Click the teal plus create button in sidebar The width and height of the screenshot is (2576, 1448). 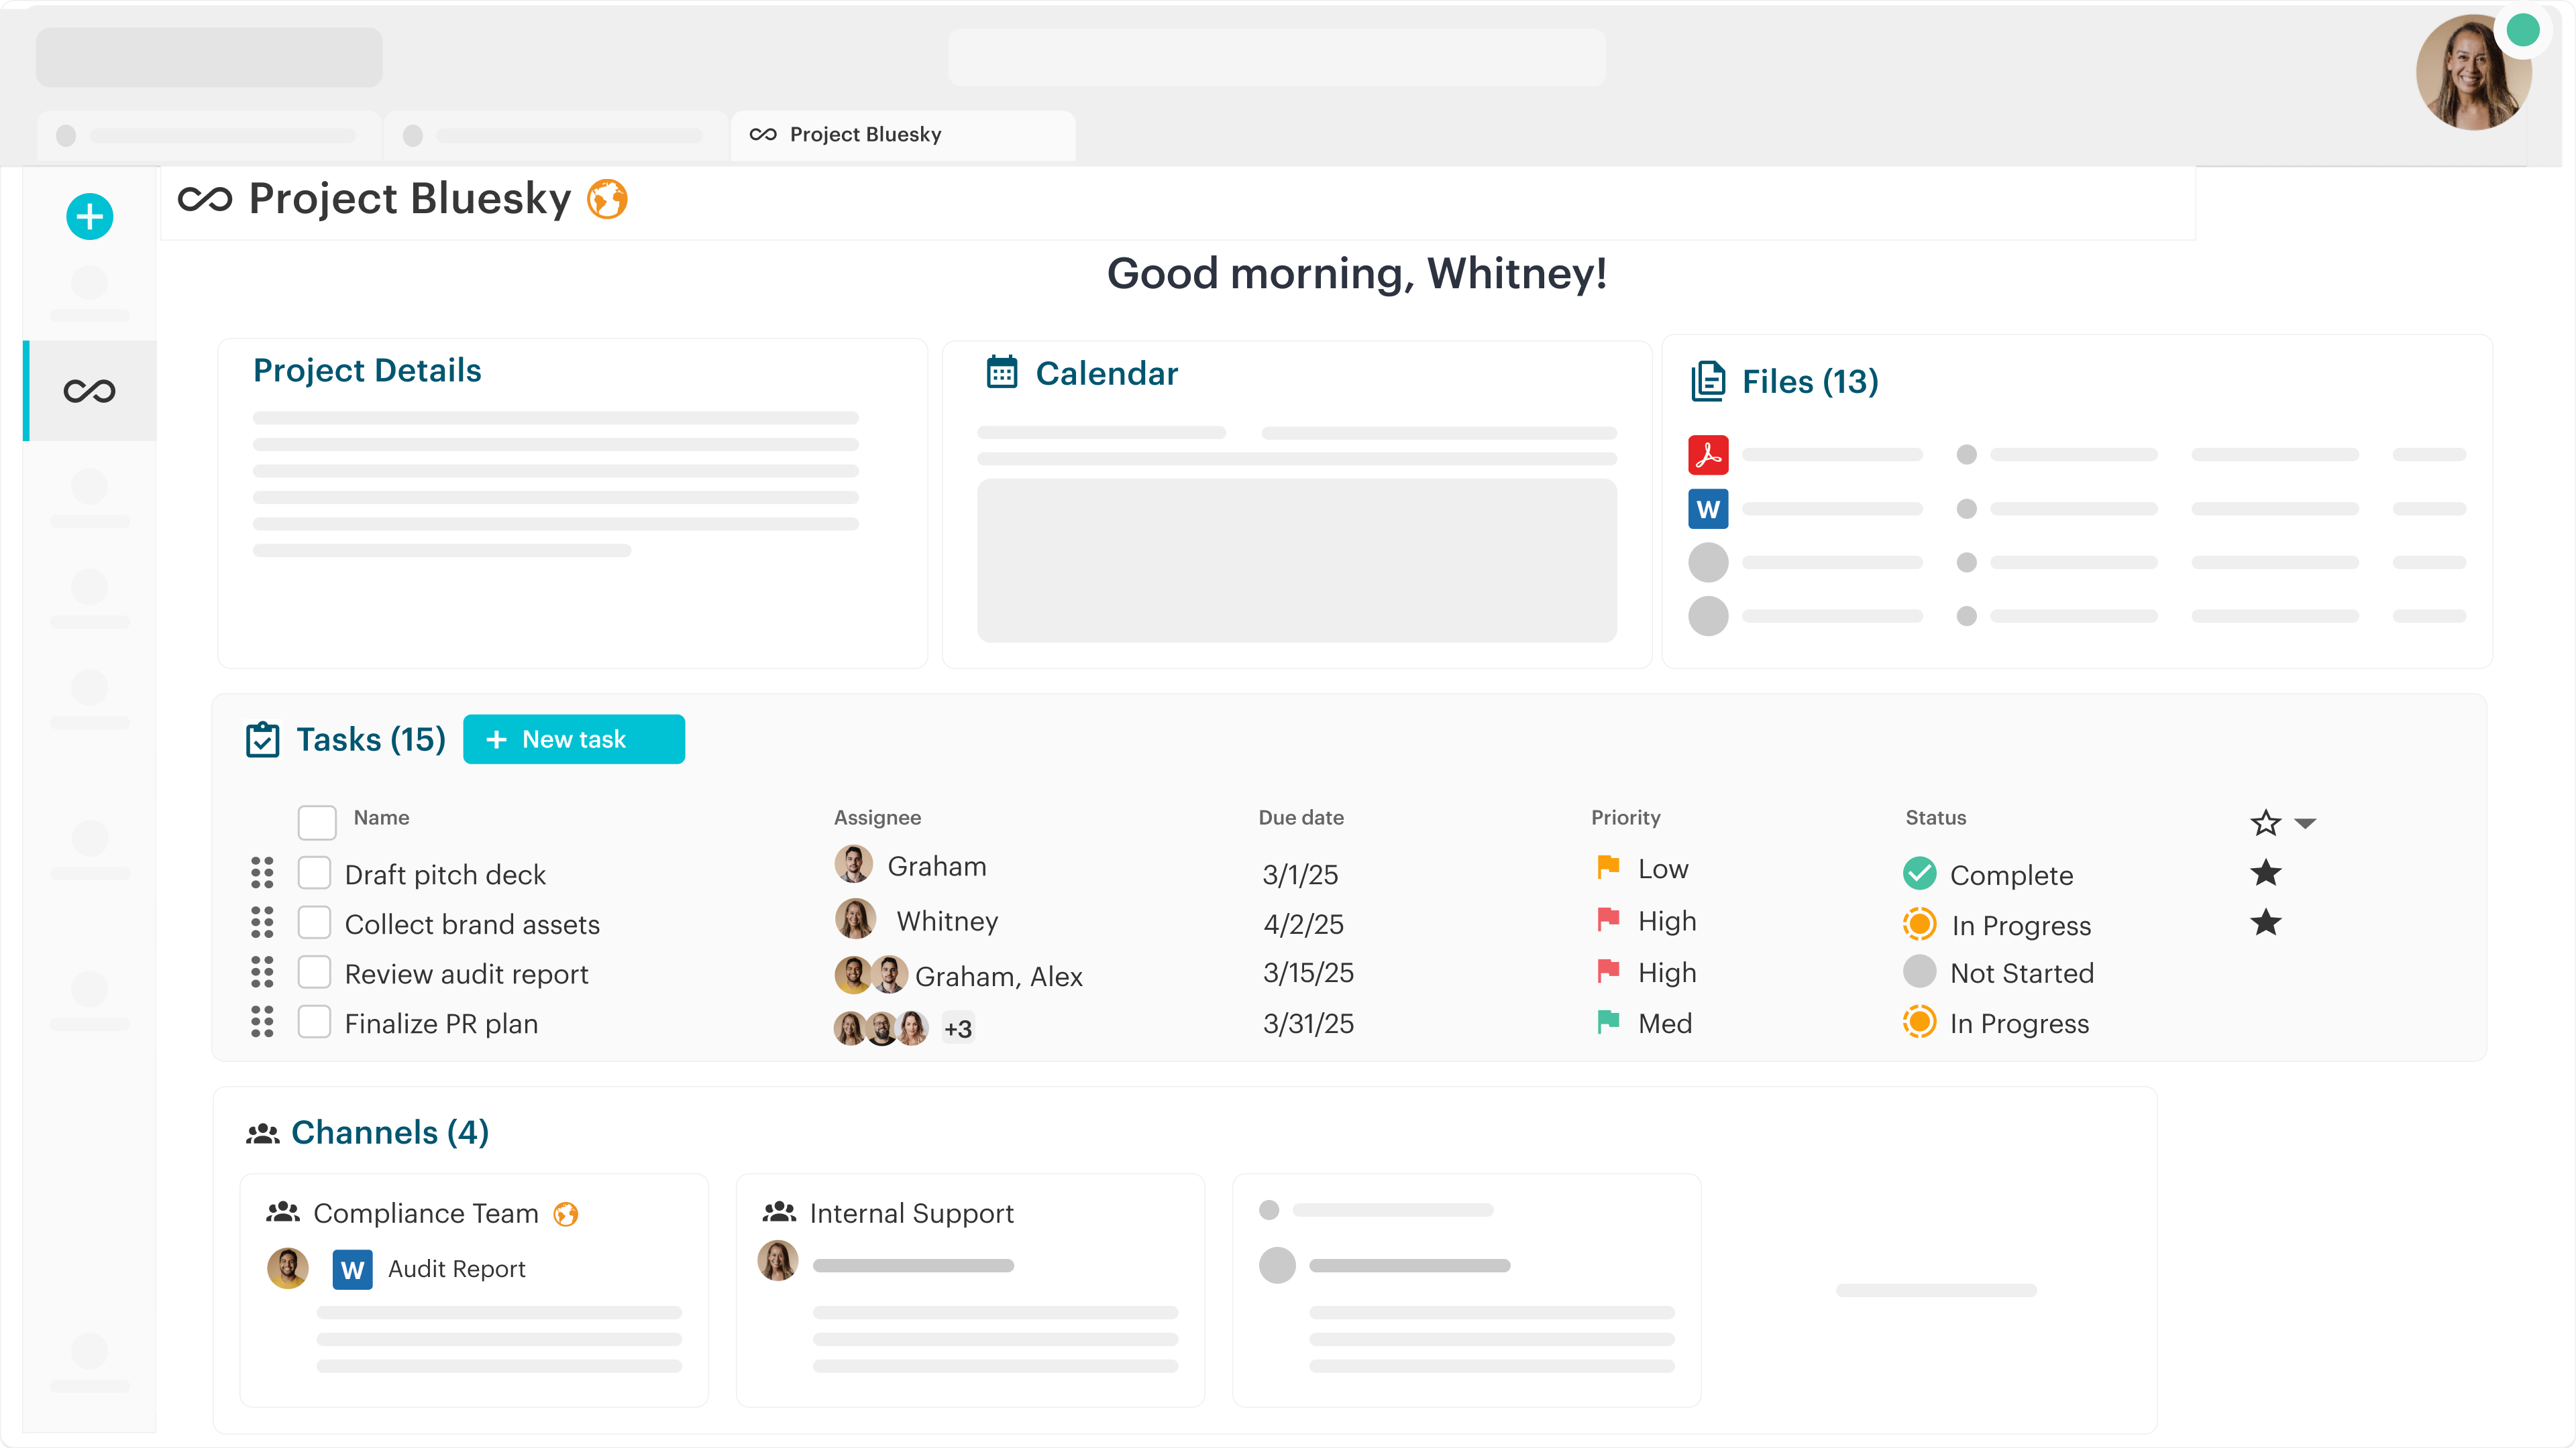pyautogui.click(x=89, y=216)
